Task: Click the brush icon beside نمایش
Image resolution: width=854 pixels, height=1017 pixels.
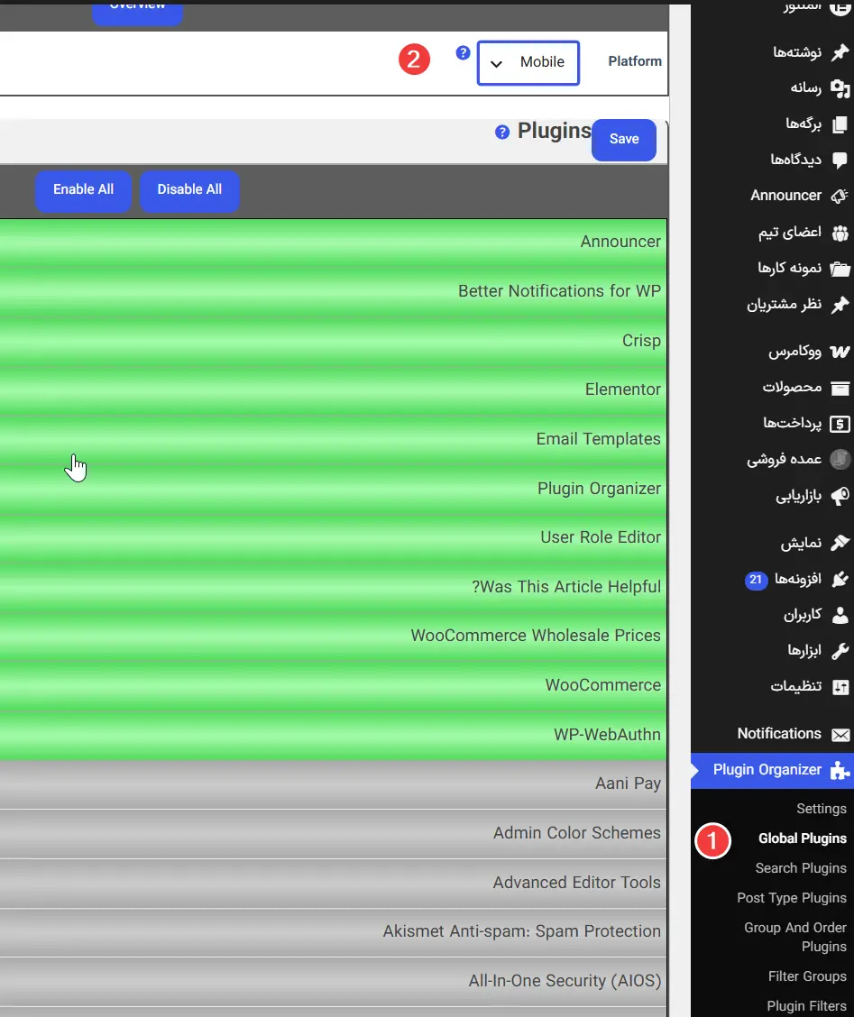Action: click(x=840, y=543)
